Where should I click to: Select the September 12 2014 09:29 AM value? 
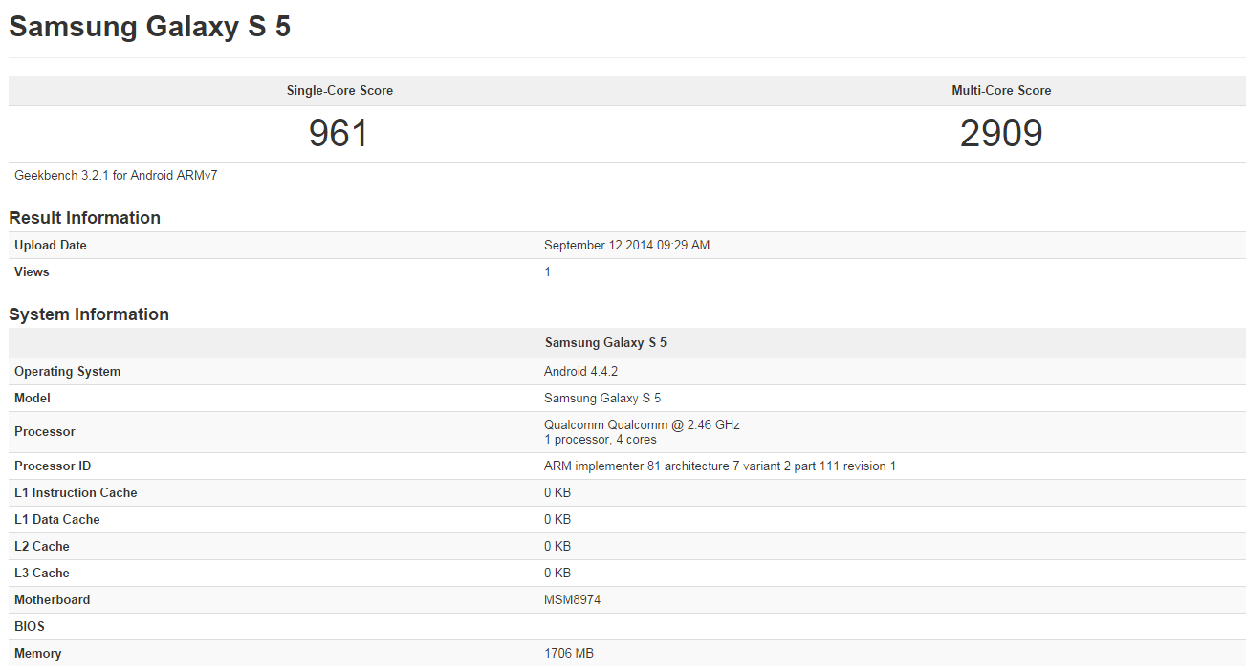pyautogui.click(x=627, y=246)
